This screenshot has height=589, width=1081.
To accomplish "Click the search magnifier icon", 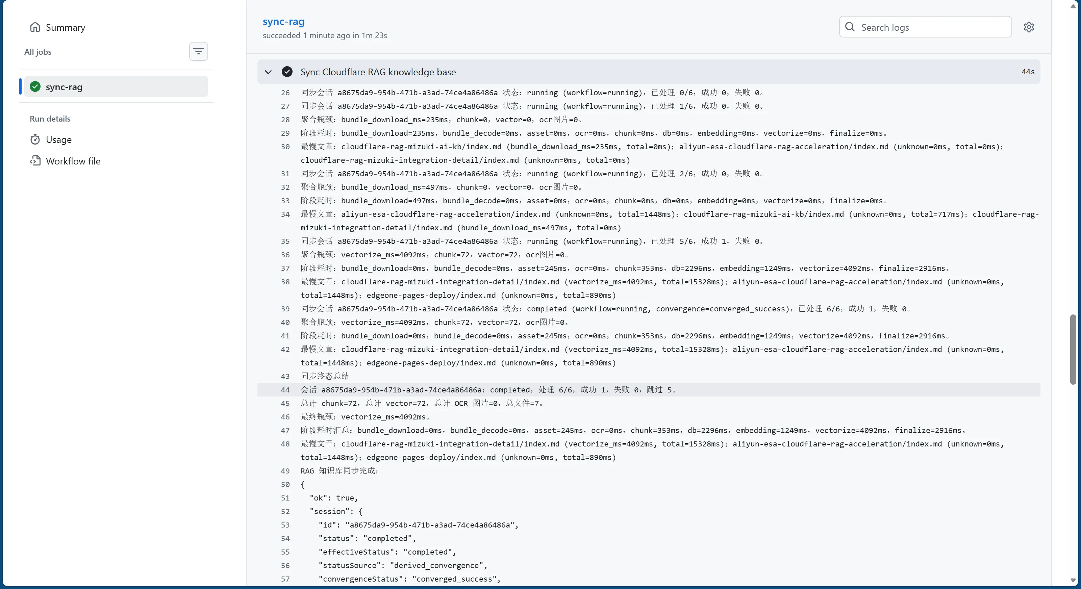I will point(850,27).
